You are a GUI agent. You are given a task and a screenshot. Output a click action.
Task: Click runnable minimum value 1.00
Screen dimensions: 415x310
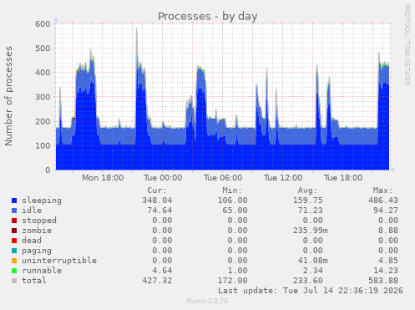[x=237, y=271]
